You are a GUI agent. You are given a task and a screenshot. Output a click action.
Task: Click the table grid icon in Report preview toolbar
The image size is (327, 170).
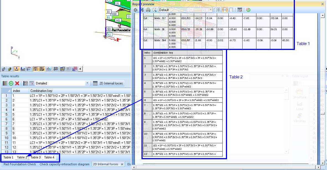pyautogui.click(x=240, y=10)
